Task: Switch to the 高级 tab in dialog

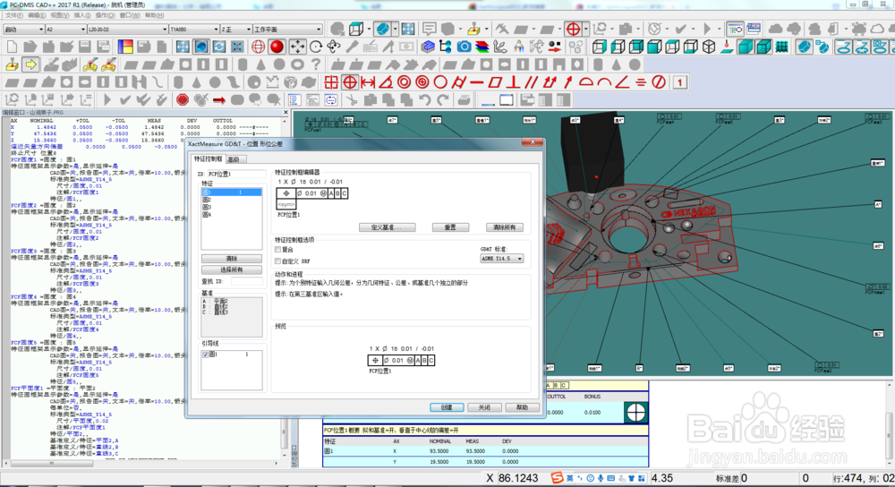Action: (234, 159)
